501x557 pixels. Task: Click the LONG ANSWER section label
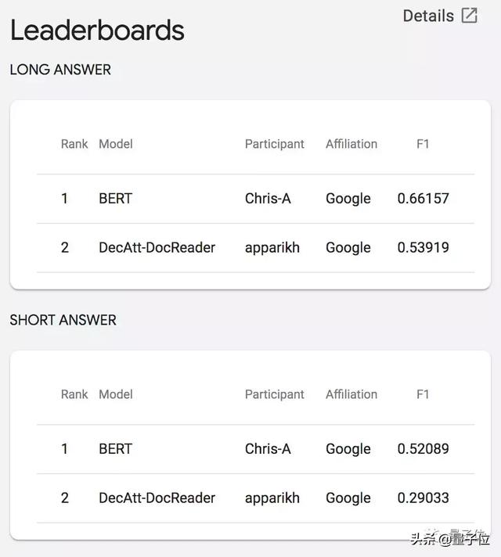60,70
